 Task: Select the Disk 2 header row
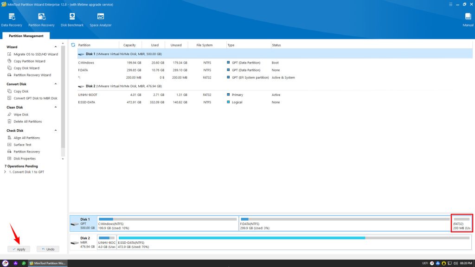275,86
